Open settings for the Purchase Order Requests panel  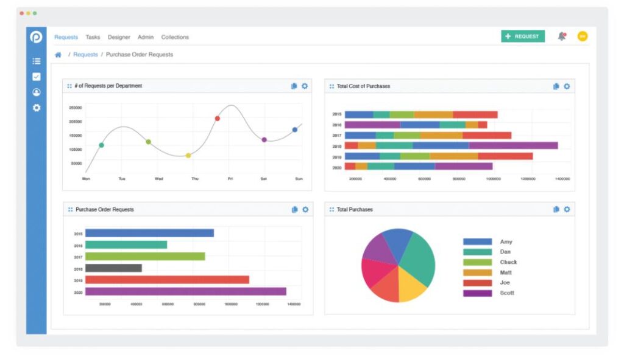pyautogui.click(x=305, y=210)
